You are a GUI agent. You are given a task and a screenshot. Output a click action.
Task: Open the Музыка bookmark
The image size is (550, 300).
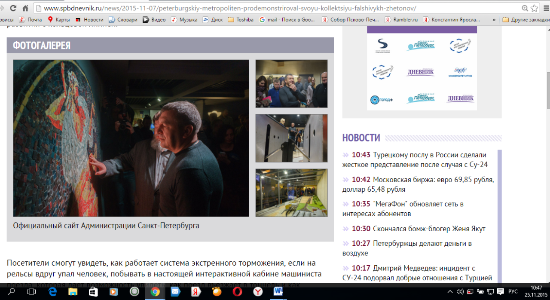[x=184, y=20]
